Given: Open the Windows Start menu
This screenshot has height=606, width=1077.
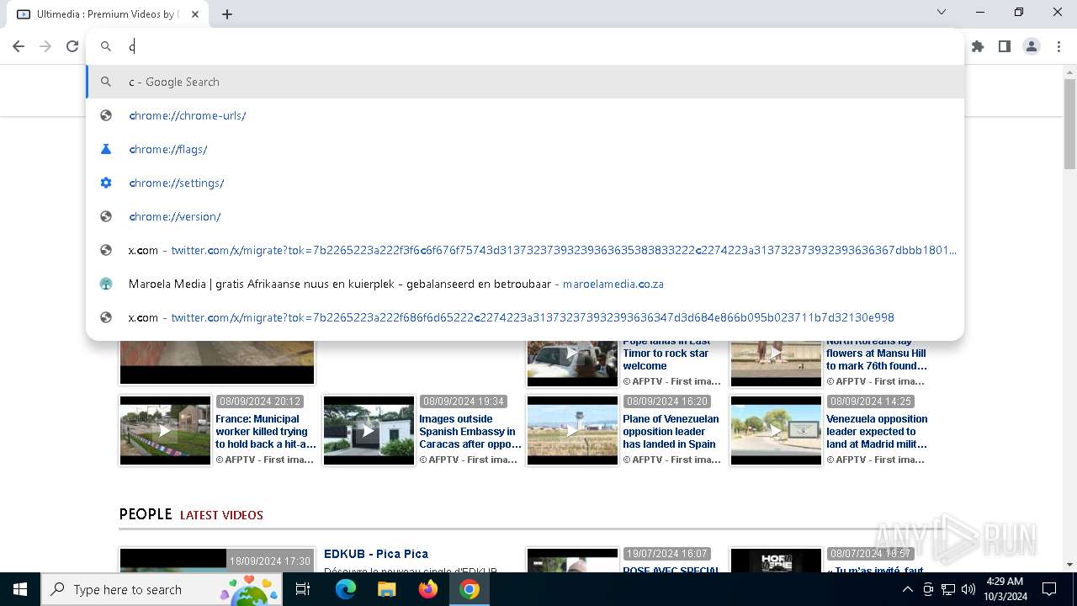Looking at the screenshot, I should click(19, 589).
